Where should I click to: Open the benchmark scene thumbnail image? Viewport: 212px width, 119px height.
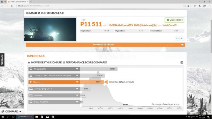(50, 29)
